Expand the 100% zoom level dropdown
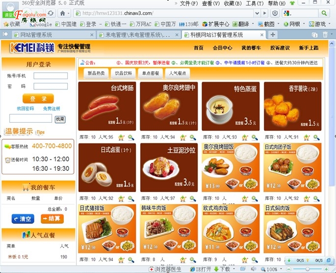 [281, 269]
